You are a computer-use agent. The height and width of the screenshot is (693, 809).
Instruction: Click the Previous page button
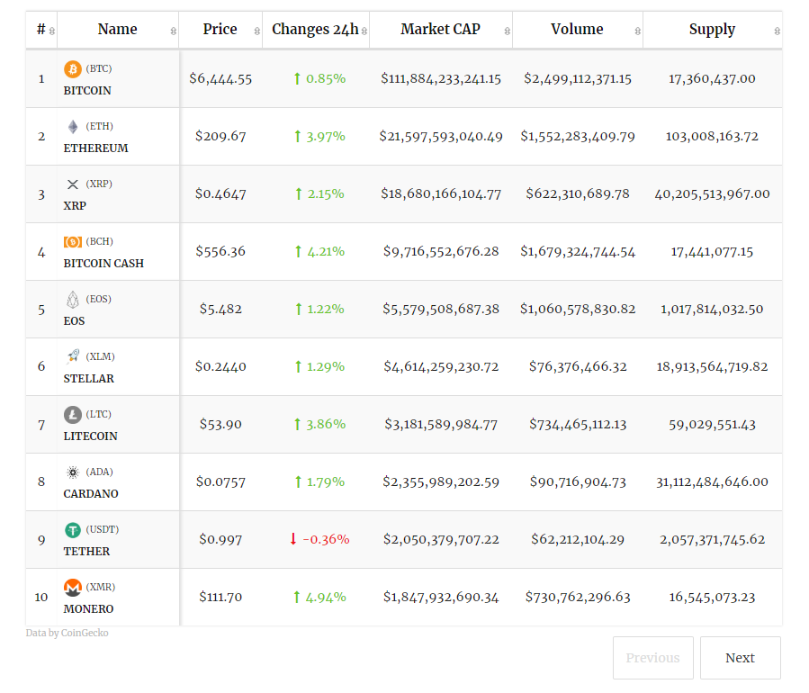(x=652, y=658)
